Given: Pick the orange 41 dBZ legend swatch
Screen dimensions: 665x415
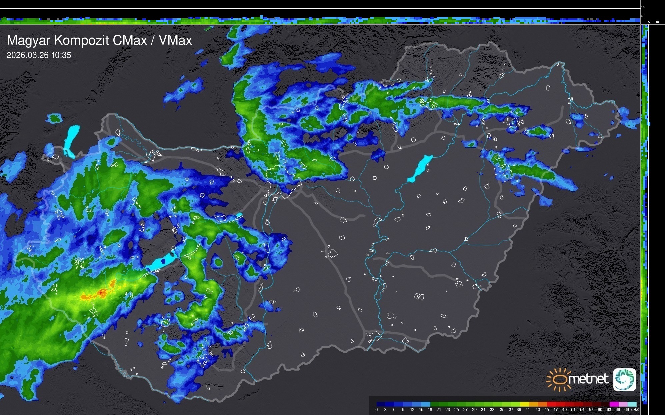Looking at the screenshot, I should click(x=533, y=404).
